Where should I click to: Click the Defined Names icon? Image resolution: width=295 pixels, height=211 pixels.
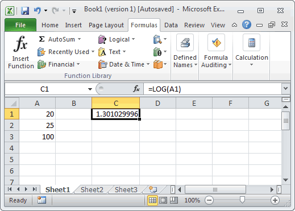[x=185, y=43]
